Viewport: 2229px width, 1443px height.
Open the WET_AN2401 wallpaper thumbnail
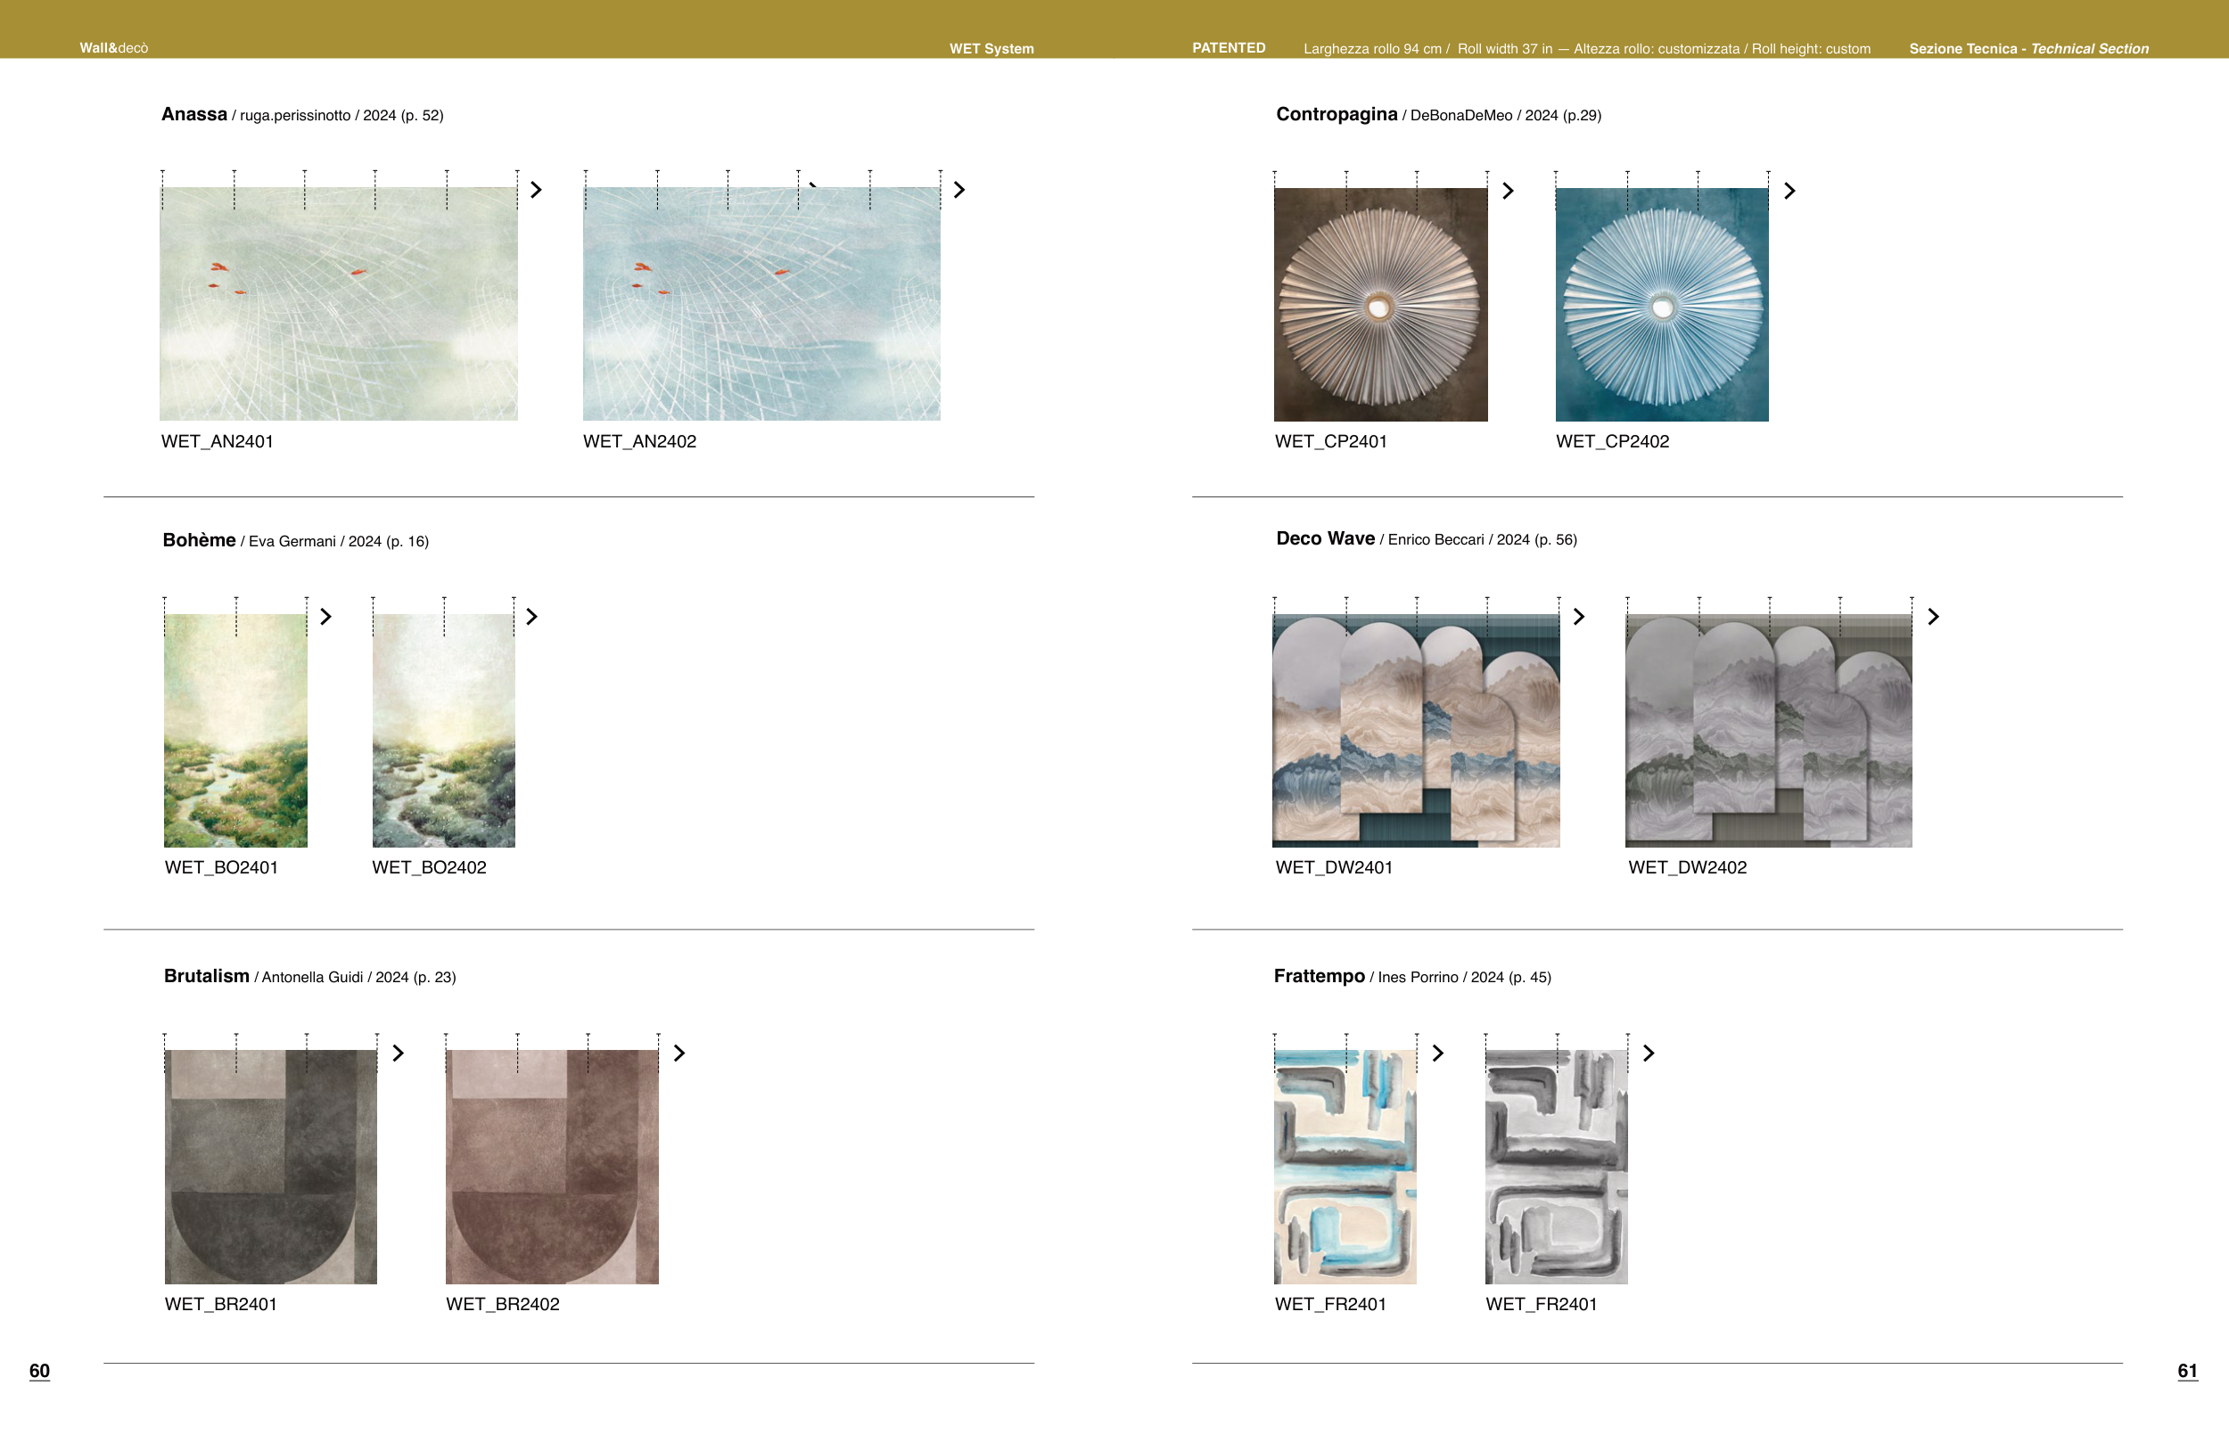pos(338,303)
